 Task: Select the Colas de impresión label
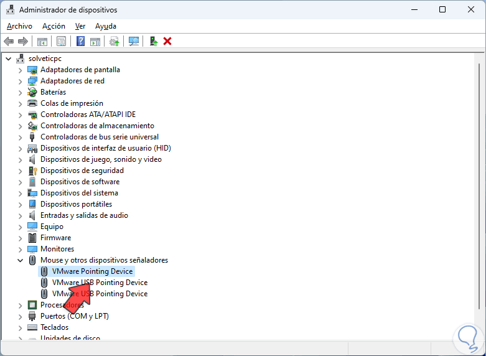(x=72, y=103)
